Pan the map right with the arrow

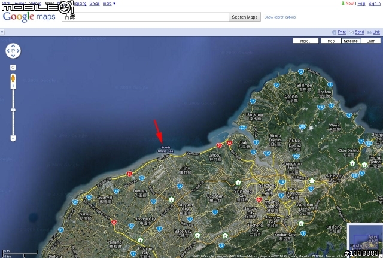tap(18, 51)
